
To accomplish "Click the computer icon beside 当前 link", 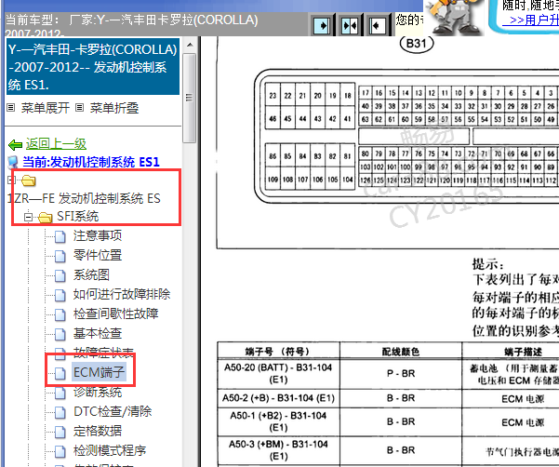I will tap(13, 162).
